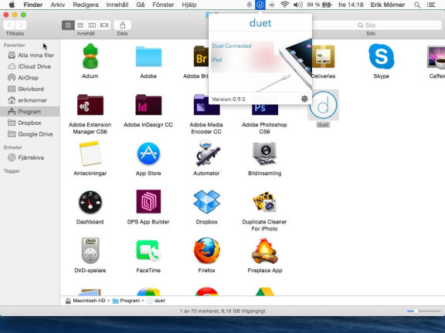Viewport: 445px width, 333px height.
Task: Click duet in the path bar
Action: click(x=156, y=301)
